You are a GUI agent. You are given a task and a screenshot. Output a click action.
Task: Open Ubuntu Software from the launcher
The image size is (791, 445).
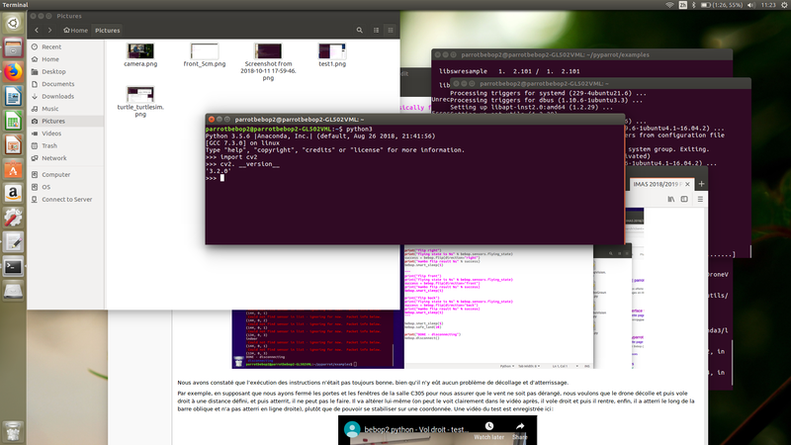14,167
